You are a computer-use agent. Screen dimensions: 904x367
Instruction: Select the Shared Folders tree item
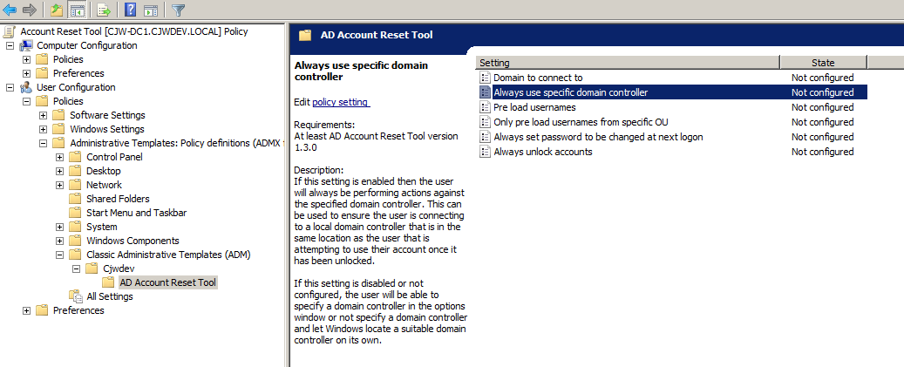(118, 199)
